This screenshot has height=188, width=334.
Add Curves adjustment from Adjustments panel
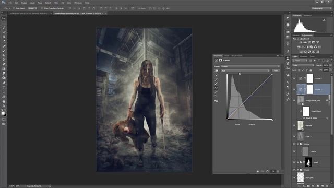pos(309,42)
